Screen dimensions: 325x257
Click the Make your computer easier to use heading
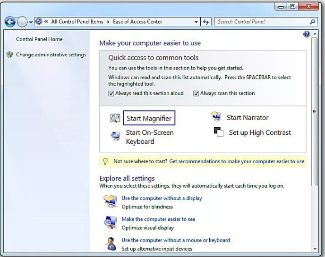150,43
